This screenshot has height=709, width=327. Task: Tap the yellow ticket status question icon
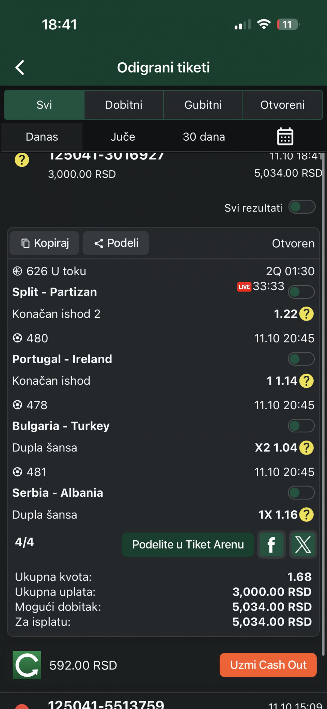(x=22, y=160)
